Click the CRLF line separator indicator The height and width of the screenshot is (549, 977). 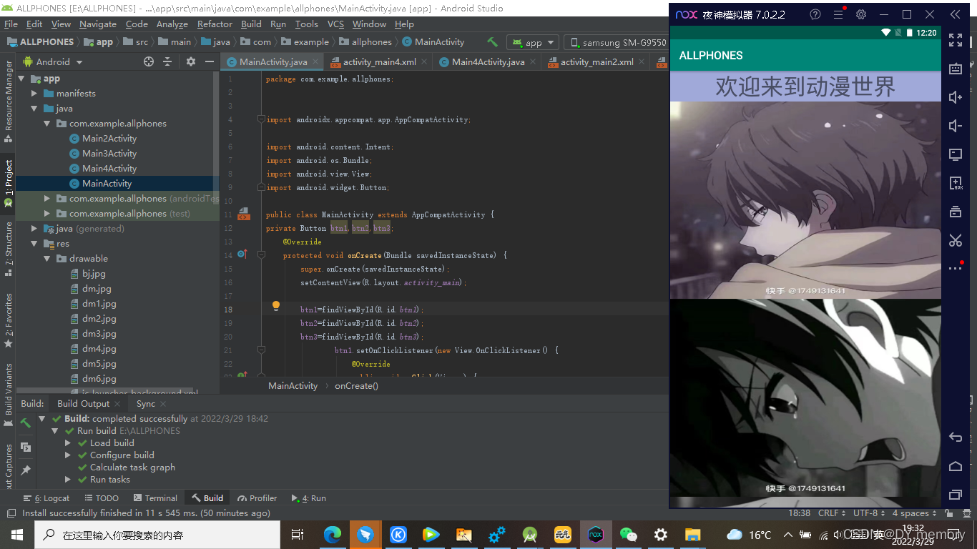click(x=832, y=513)
